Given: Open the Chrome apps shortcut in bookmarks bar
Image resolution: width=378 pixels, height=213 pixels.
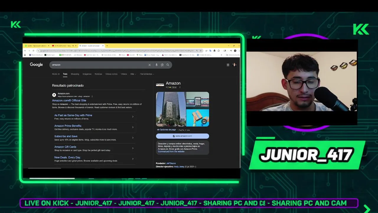Looking at the screenshot, I should (x=25, y=55).
